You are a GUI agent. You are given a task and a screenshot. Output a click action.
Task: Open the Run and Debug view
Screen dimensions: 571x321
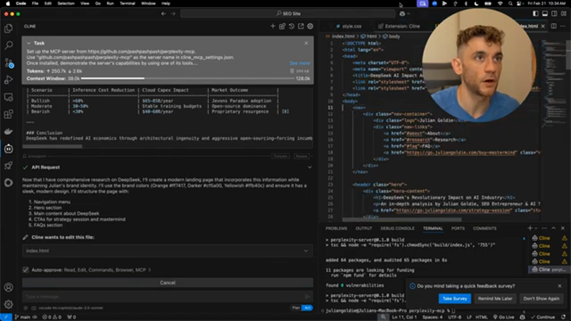point(8,80)
